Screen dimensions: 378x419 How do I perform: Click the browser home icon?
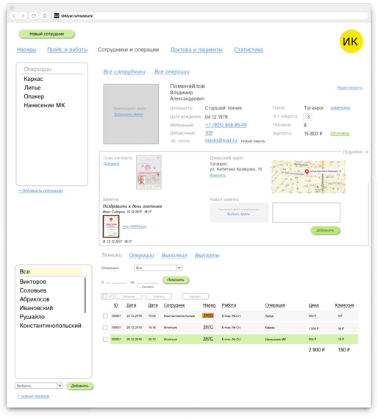44,15
